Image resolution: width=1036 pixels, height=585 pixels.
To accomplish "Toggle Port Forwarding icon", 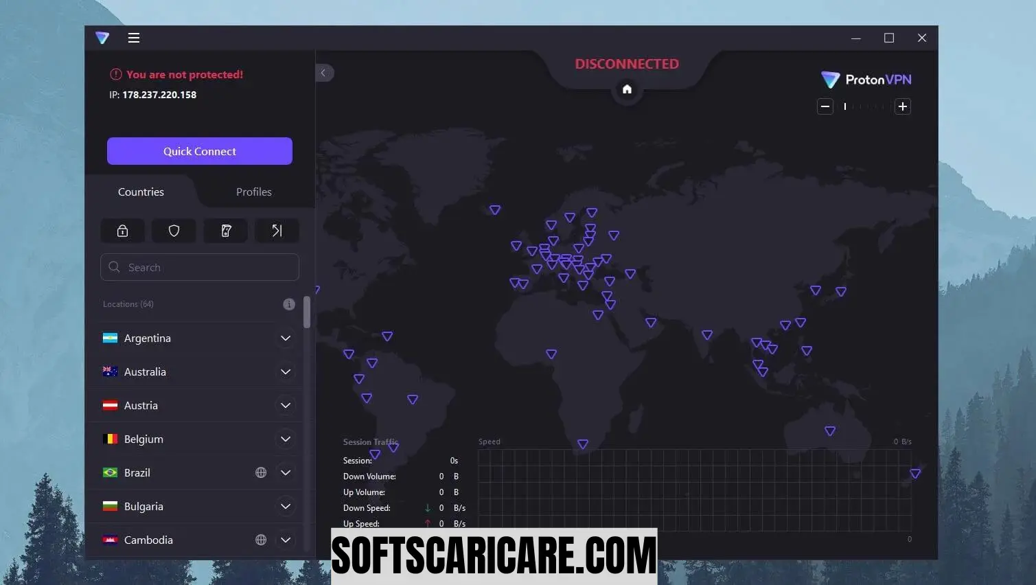I will pyautogui.click(x=277, y=231).
